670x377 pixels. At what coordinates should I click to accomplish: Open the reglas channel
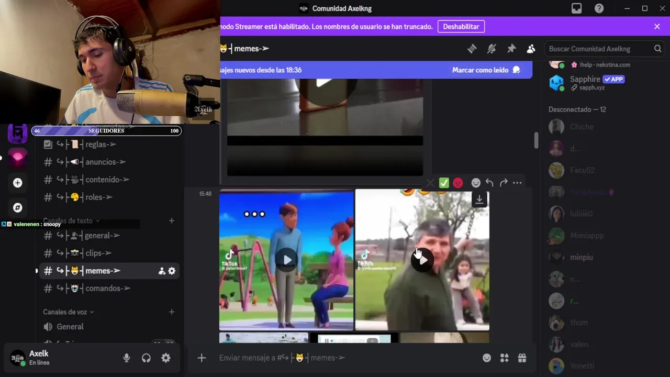point(110,144)
